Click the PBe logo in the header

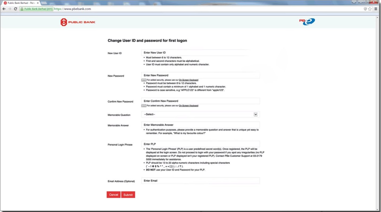[307, 22]
